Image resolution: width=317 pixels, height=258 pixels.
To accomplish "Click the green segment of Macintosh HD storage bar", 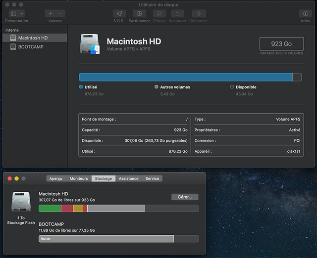I will pyautogui.click(x=50, y=209).
